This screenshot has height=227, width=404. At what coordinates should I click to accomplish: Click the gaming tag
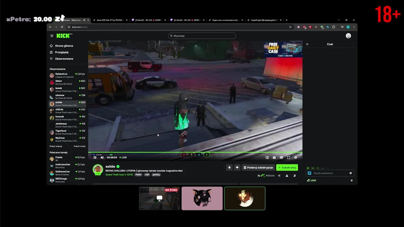[156, 175]
